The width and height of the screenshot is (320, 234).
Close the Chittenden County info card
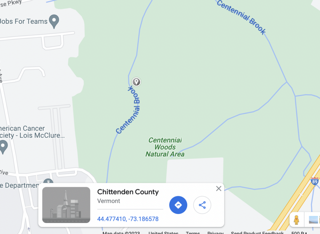point(218,188)
